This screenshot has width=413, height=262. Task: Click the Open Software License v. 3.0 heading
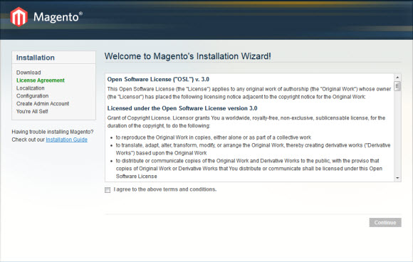coord(158,79)
